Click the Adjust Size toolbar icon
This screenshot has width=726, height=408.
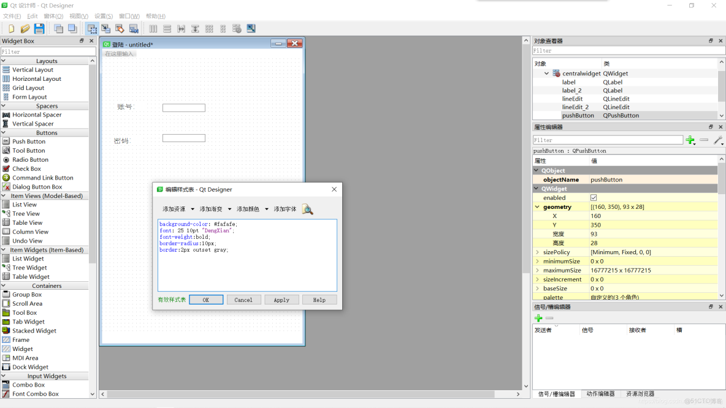pos(251,28)
